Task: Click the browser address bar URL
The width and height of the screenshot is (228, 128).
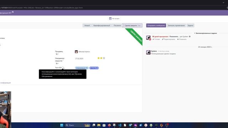Action: pos(41,8)
